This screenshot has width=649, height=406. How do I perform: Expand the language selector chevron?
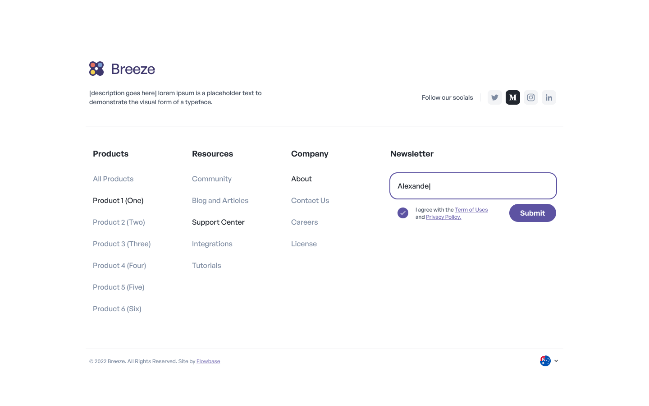[556, 360]
